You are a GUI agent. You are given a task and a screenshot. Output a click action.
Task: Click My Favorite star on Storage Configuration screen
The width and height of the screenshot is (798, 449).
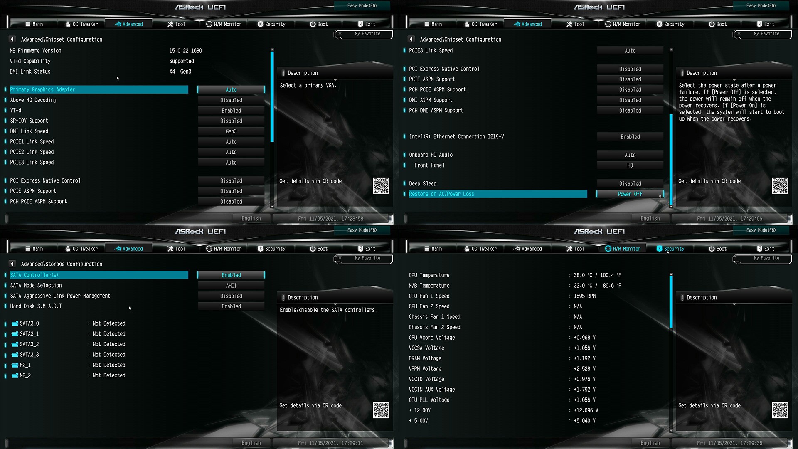340,258
